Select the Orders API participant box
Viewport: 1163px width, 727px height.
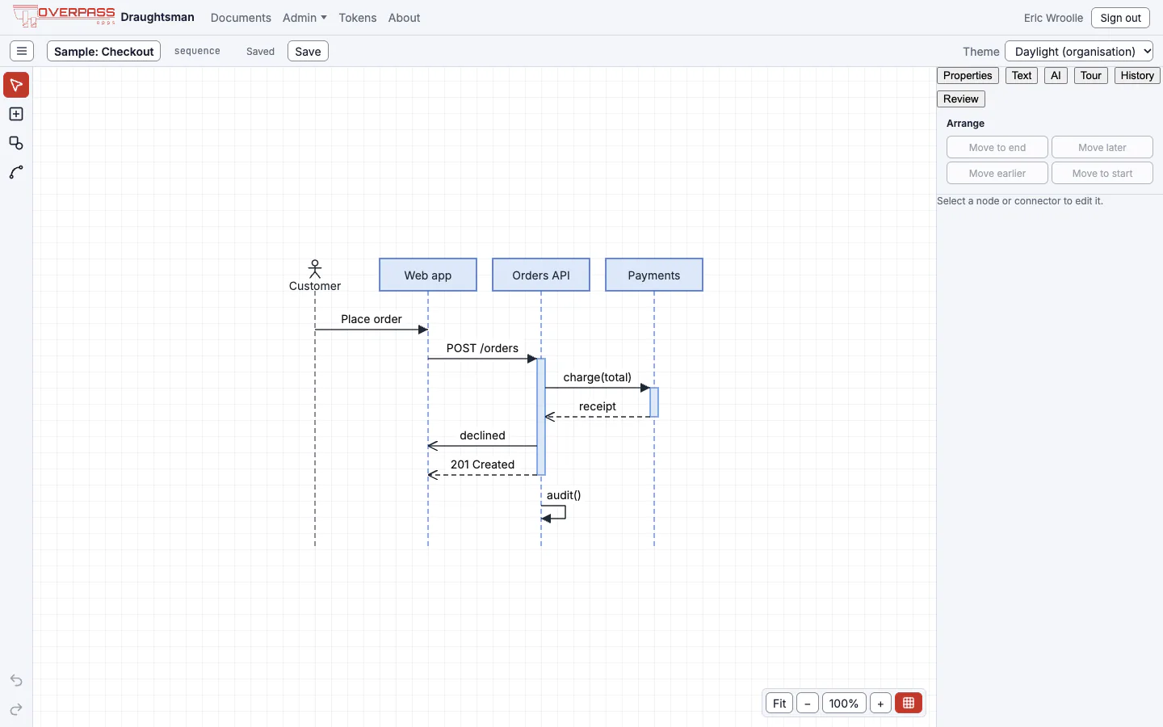pyautogui.click(x=541, y=275)
